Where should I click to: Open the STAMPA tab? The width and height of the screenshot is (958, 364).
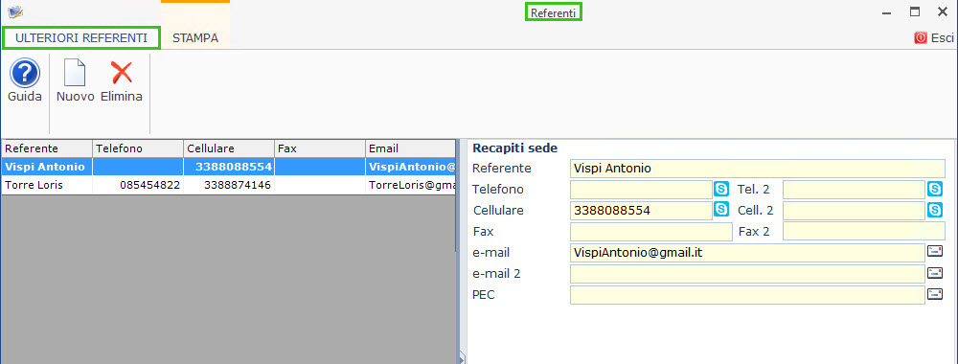195,38
